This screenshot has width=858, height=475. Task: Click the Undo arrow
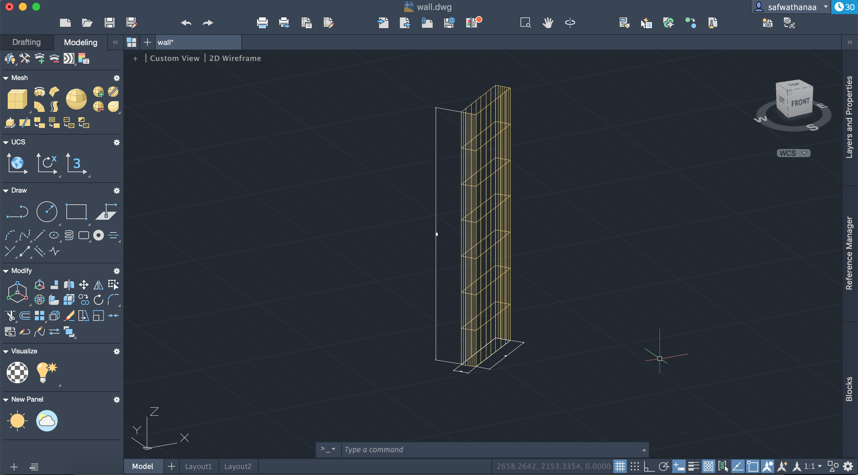click(186, 23)
